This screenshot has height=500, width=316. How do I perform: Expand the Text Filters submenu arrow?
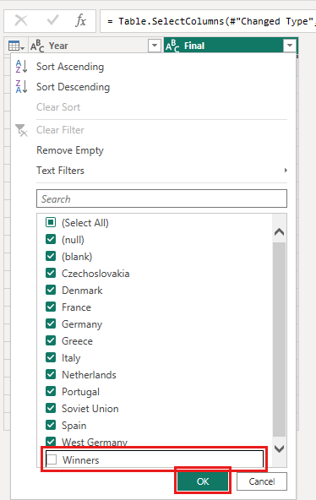[286, 171]
